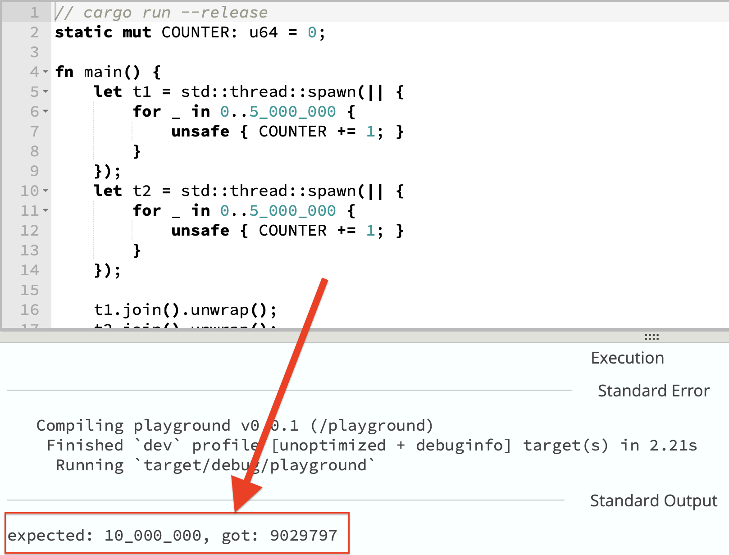Click the unsafe keyword on line 7
The width and height of the screenshot is (729, 555).
[x=200, y=131]
